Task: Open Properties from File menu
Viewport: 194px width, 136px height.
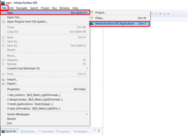Action: click(x=45, y=89)
